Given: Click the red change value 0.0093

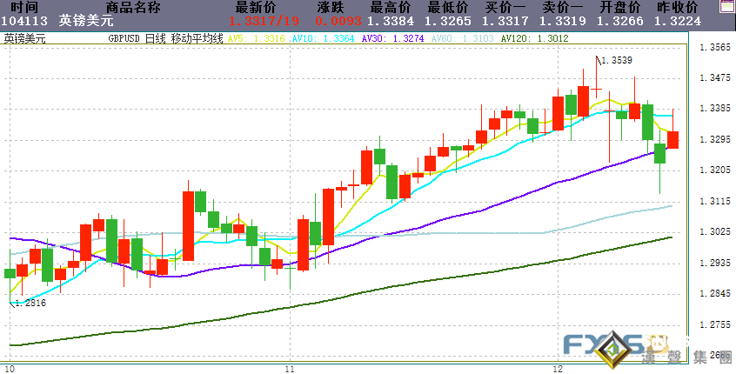Looking at the screenshot, I should pos(338,21).
